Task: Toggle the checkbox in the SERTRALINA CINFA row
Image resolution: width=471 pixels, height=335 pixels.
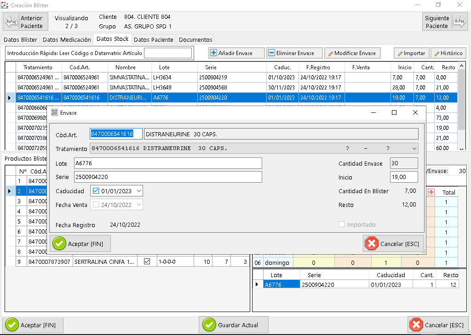Action: [x=147, y=262]
